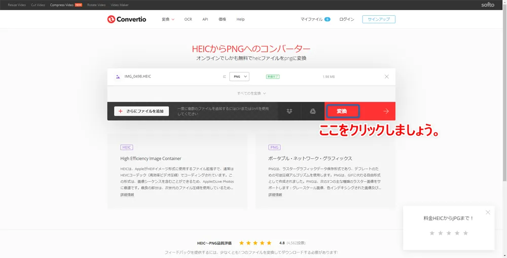Open 詳細情報 link under PNG description
The height and width of the screenshot is (258, 507).
[x=275, y=195]
